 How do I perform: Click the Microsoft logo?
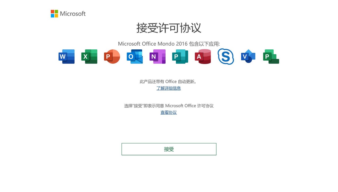point(68,14)
